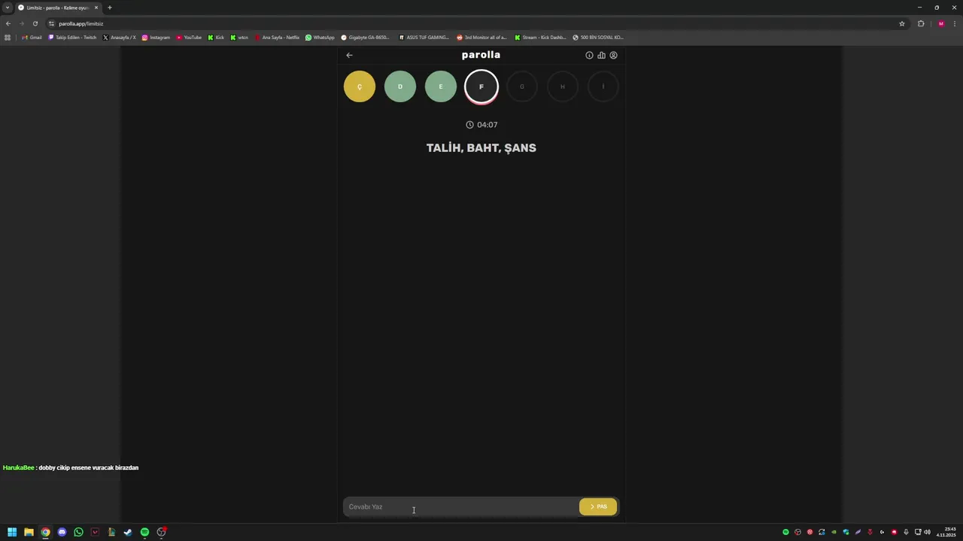Open the Chrome apps grid shortcut
This screenshot has width=963, height=541.
(8, 37)
